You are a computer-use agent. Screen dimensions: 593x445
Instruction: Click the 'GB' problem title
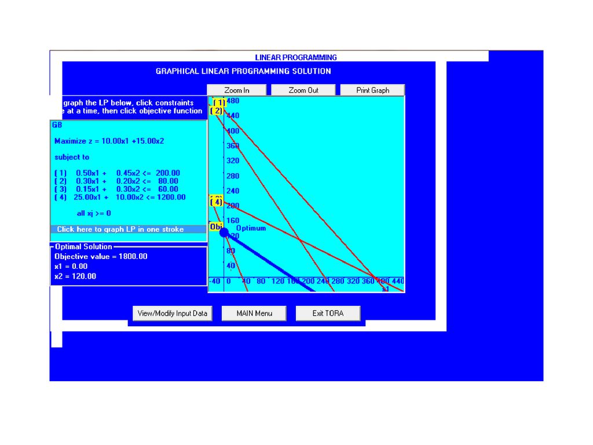[57, 125]
